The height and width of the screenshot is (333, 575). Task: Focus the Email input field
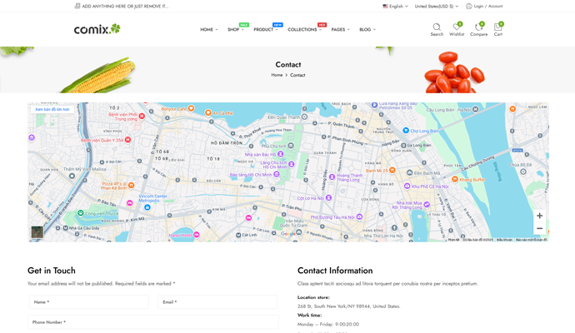[217, 302]
